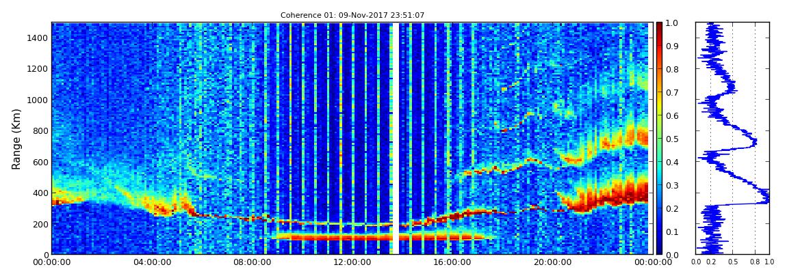Click the green middle section of the colorbar
The height and width of the screenshot is (278, 787).
tap(659, 138)
